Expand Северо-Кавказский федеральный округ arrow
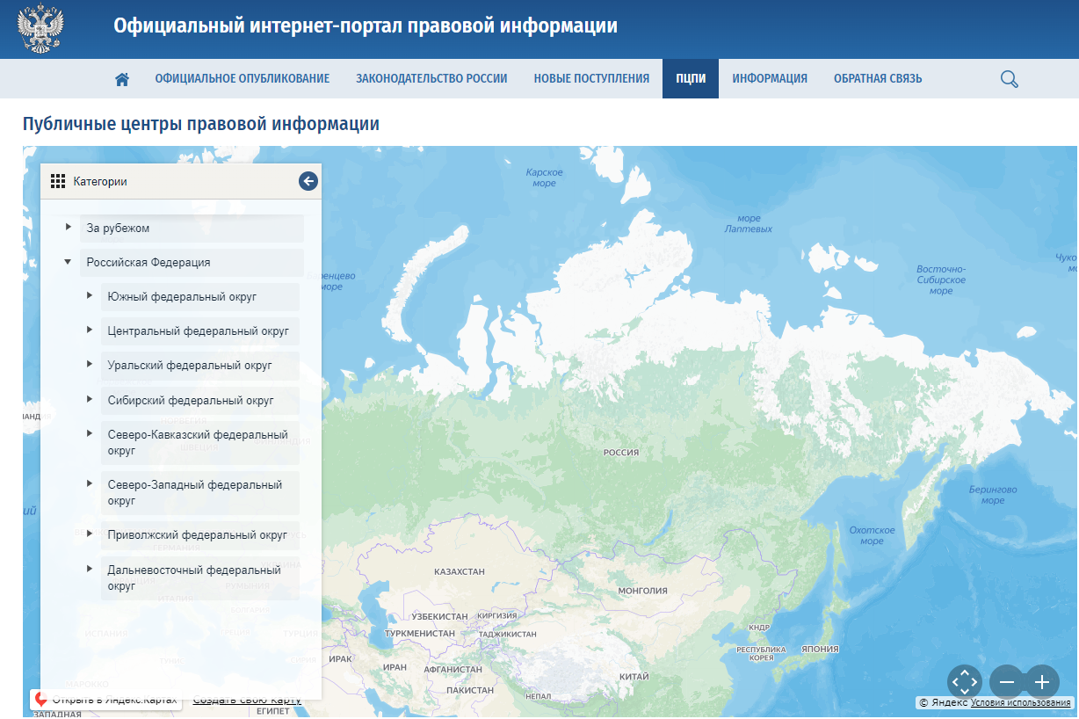 pyautogui.click(x=90, y=433)
